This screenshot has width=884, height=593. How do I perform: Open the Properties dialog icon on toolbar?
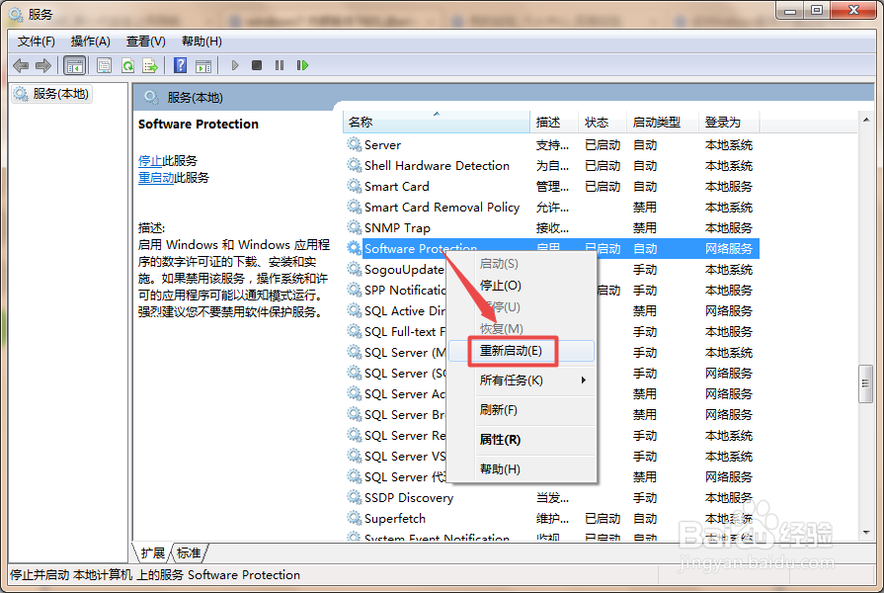(x=104, y=65)
